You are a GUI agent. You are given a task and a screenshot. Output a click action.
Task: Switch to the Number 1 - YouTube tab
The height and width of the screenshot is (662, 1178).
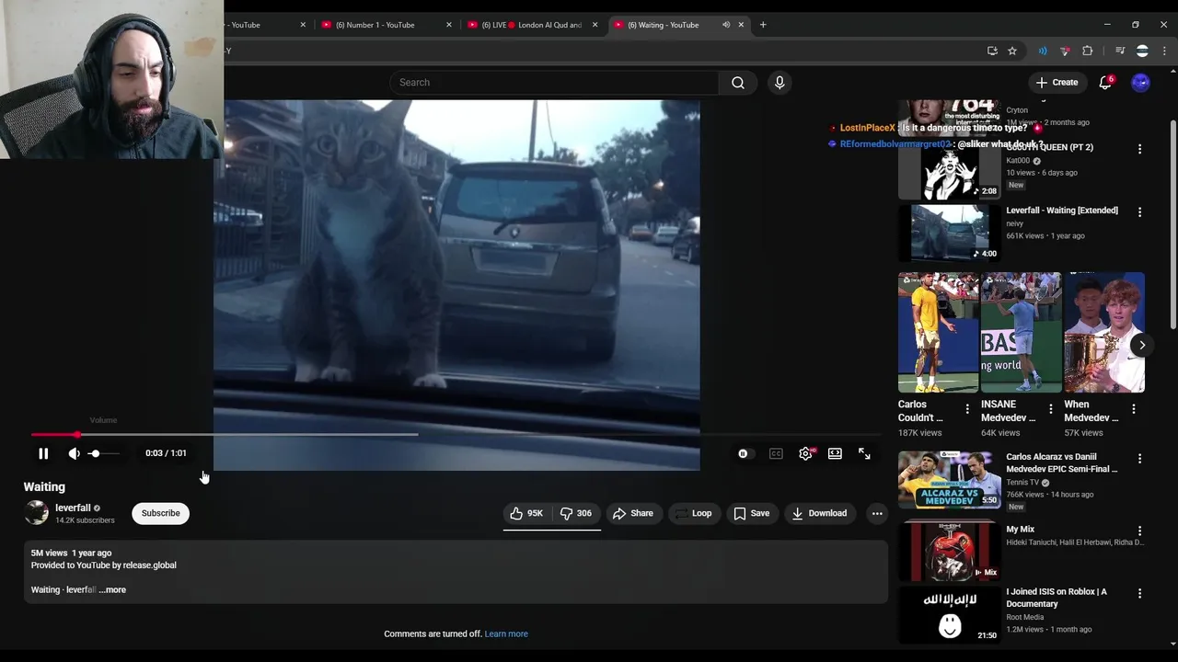[375, 25]
